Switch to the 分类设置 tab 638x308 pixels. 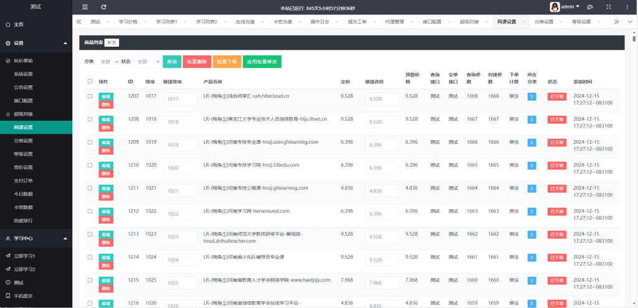[x=543, y=22]
